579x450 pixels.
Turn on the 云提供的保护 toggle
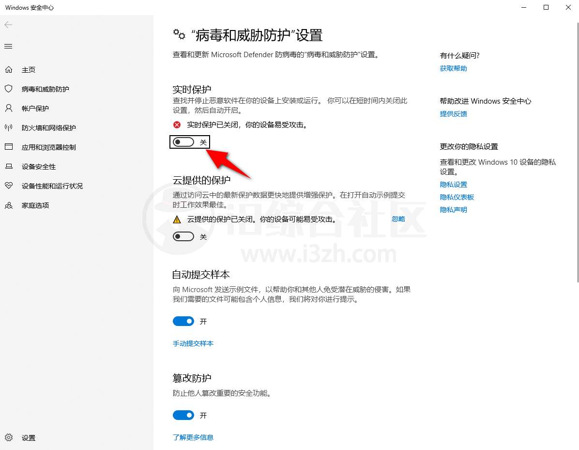(183, 236)
